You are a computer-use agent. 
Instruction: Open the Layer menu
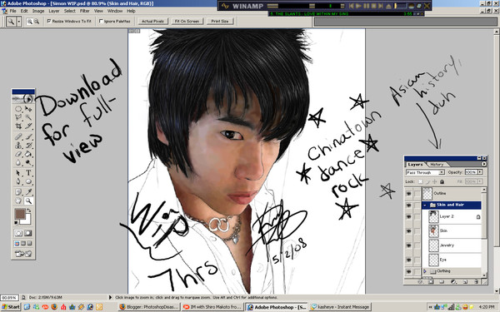click(x=54, y=11)
